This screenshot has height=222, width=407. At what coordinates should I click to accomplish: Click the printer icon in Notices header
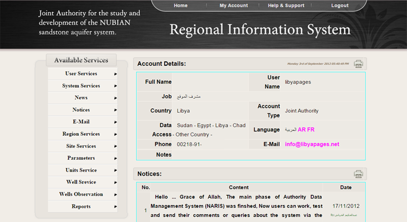[x=359, y=174]
